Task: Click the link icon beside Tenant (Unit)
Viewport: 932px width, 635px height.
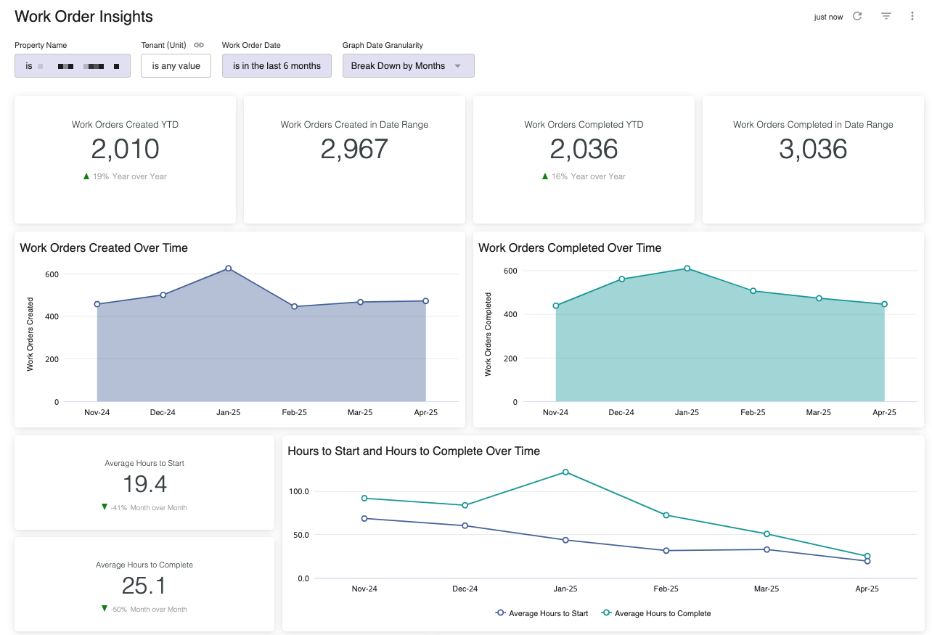Action: (199, 45)
